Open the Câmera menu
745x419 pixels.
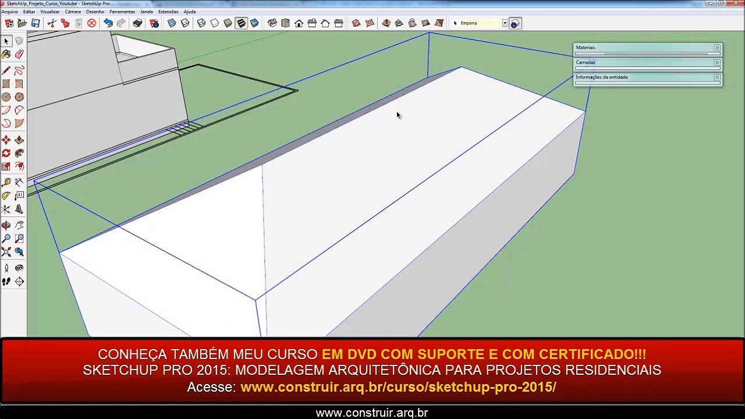(x=73, y=12)
